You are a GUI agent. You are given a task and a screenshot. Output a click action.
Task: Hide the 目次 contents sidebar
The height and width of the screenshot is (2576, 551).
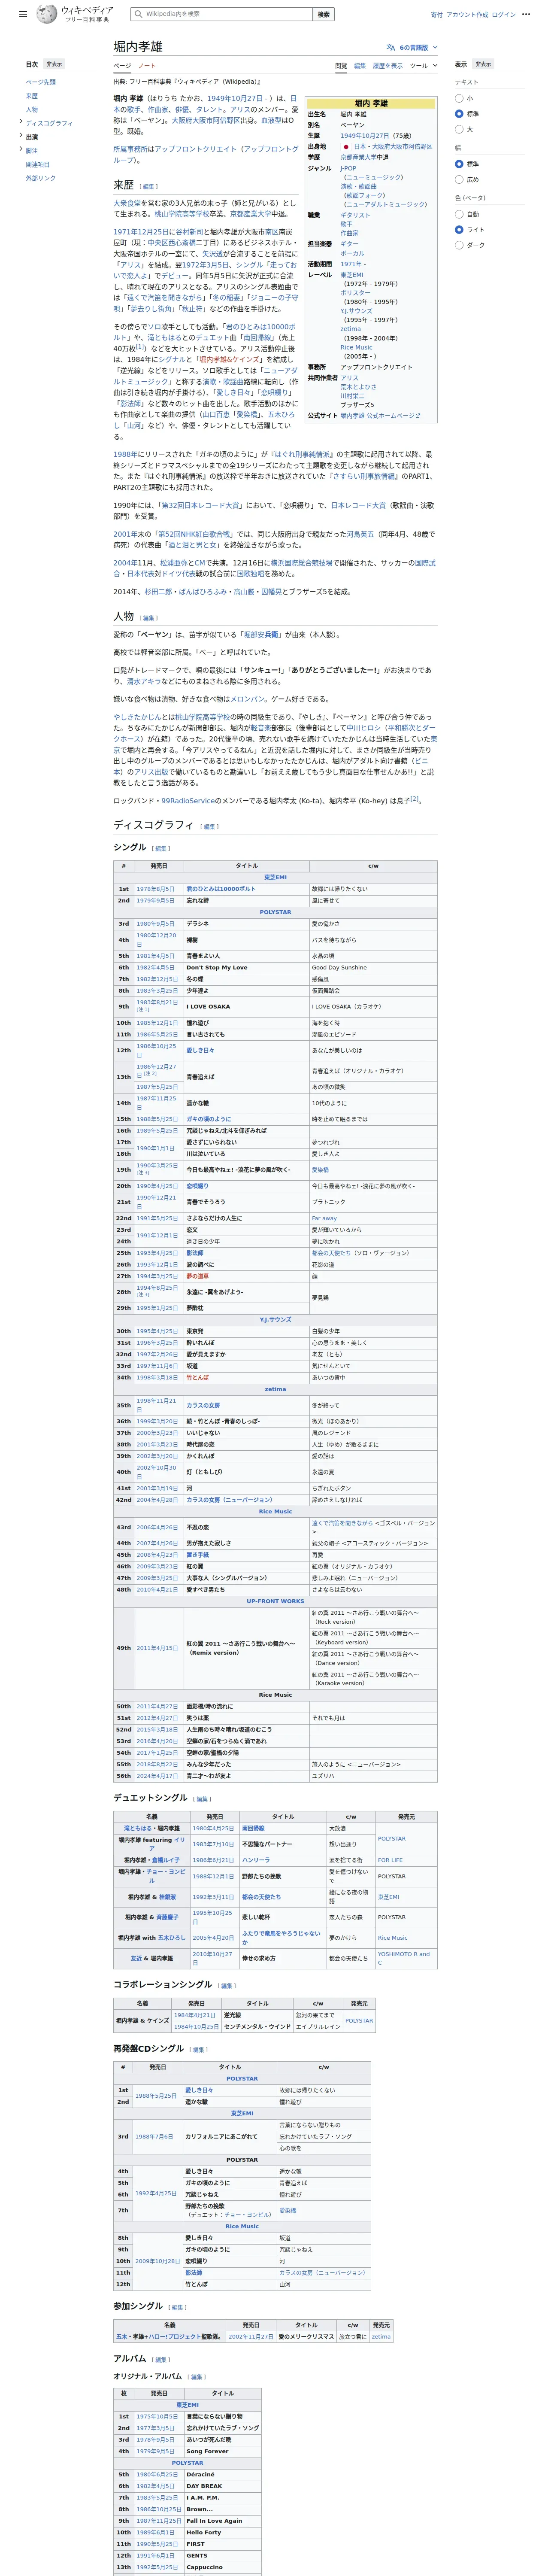[54, 64]
